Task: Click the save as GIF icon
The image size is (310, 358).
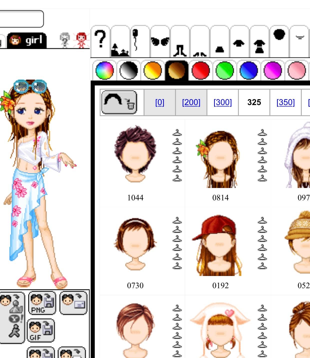Action: click(x=40, y=330)
